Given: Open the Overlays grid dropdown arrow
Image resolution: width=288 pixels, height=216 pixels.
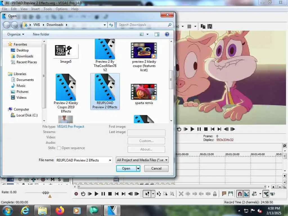Looking at the screenshot, I should point(195,26).
